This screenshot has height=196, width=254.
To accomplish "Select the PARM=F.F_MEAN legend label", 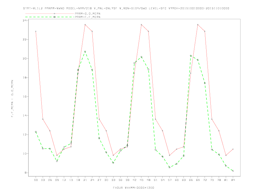I will click(88, 17).
